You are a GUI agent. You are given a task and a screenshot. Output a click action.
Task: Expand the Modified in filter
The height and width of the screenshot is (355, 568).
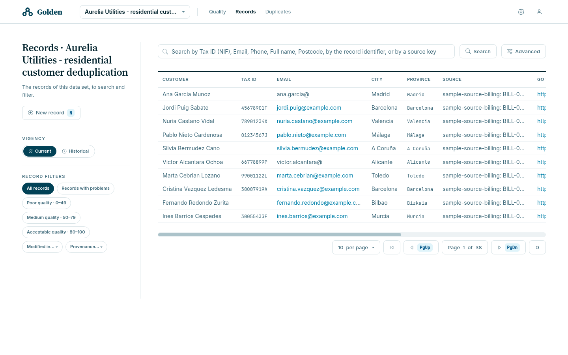tap(42, 247)
